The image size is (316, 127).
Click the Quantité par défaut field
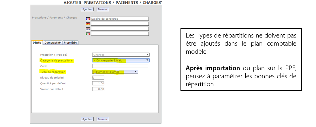coord(98,83)
